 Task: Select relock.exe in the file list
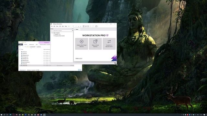[25, 64]
